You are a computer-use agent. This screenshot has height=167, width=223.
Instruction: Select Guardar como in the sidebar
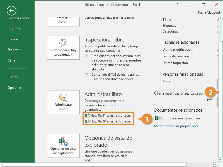coord(18,18)
